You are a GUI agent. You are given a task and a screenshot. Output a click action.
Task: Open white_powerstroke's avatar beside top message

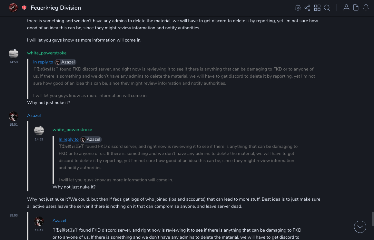coord(14,53)
